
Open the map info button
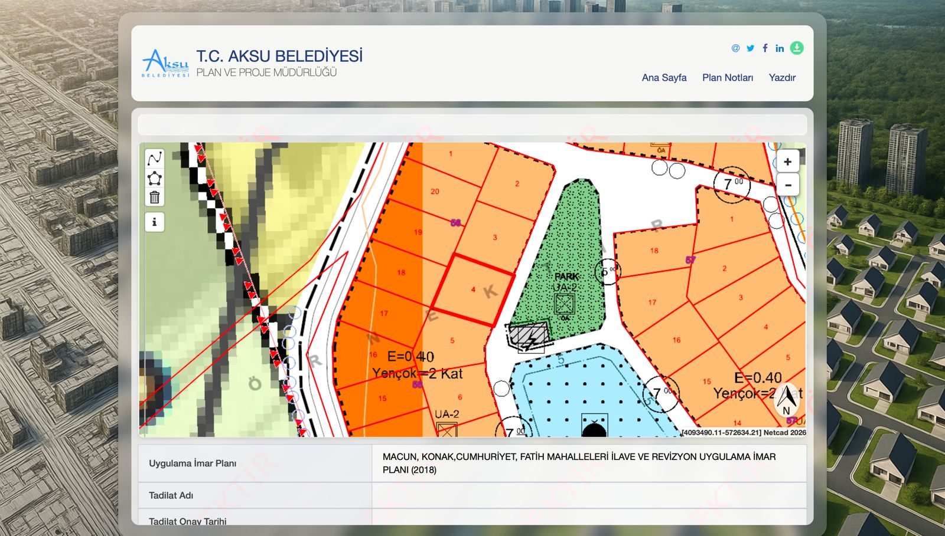(x=155, y=222)
